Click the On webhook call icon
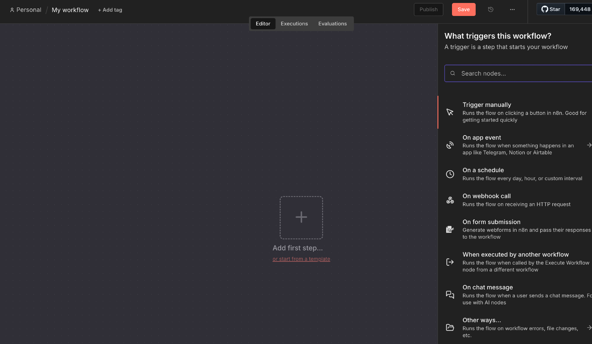Screen dimensions: 592x344 [450, 200]
